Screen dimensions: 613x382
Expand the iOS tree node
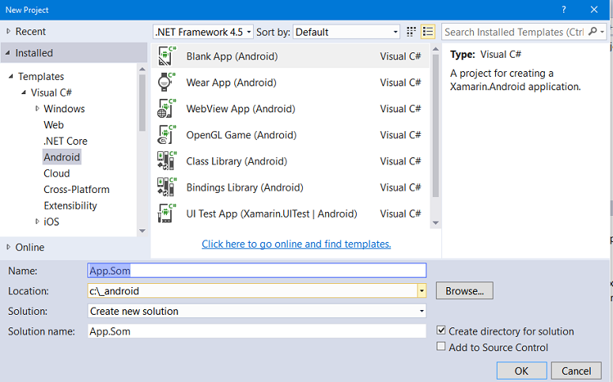[x=37, y=221]
